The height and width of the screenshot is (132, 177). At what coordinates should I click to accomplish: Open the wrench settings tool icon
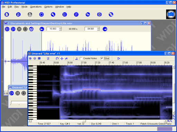pyautogui.click(x=53, y=14)
